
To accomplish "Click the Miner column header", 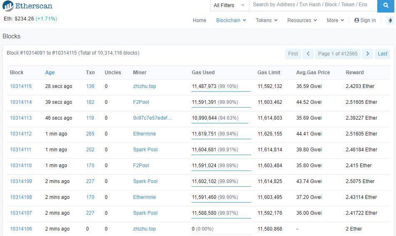I will pyautogui.click(x=139, y=73).
